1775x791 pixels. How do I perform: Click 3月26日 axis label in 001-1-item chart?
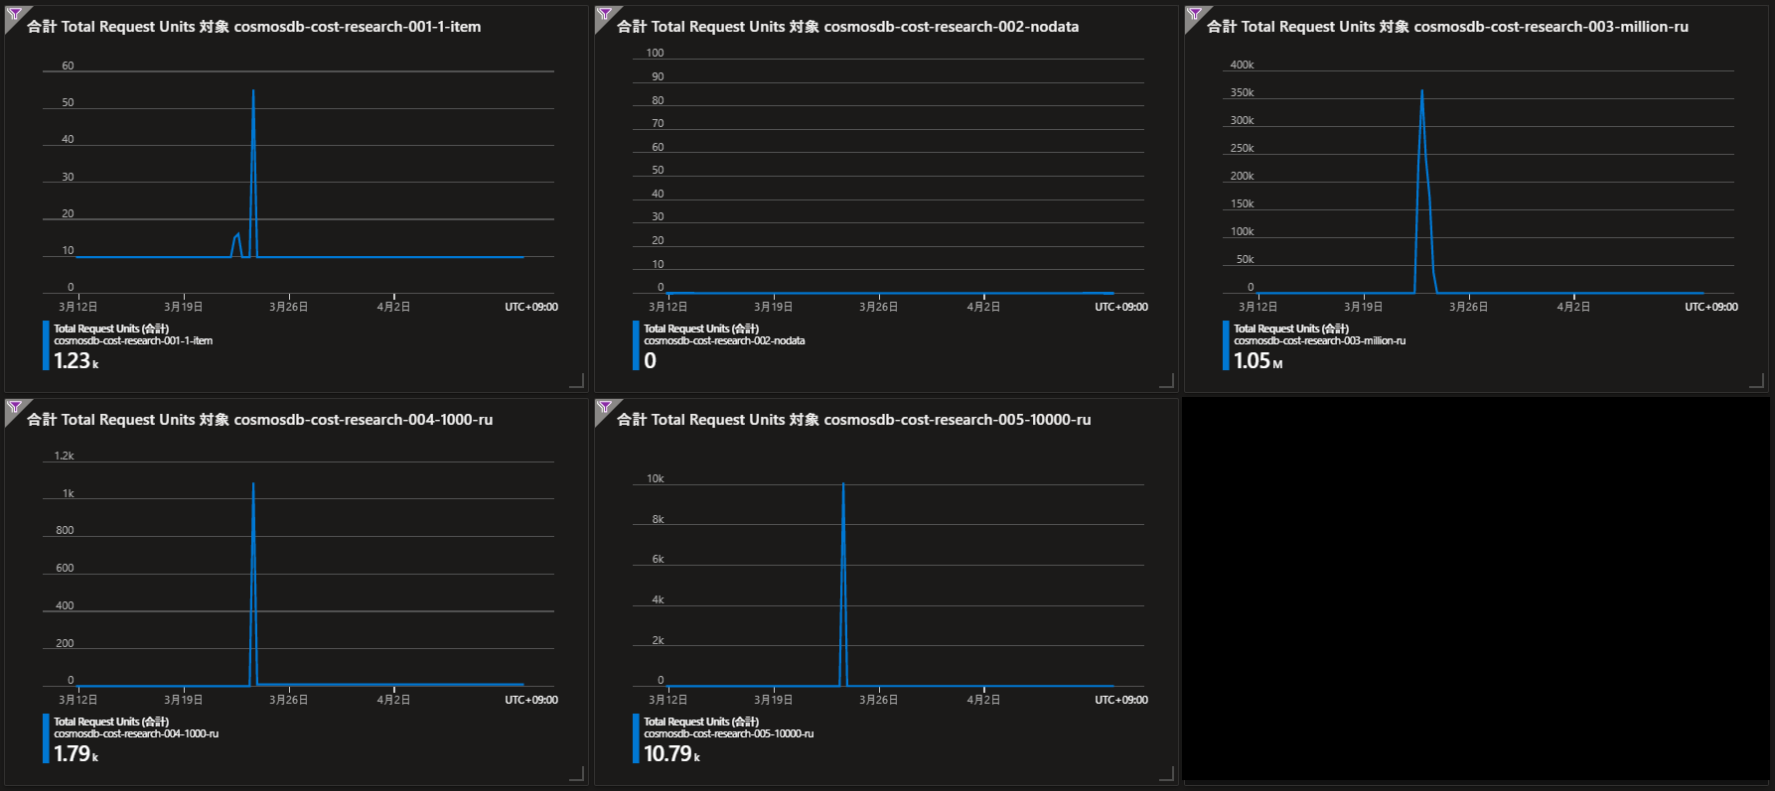point(289,308)
